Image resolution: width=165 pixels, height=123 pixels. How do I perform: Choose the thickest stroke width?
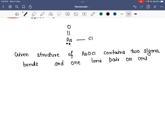135,14
